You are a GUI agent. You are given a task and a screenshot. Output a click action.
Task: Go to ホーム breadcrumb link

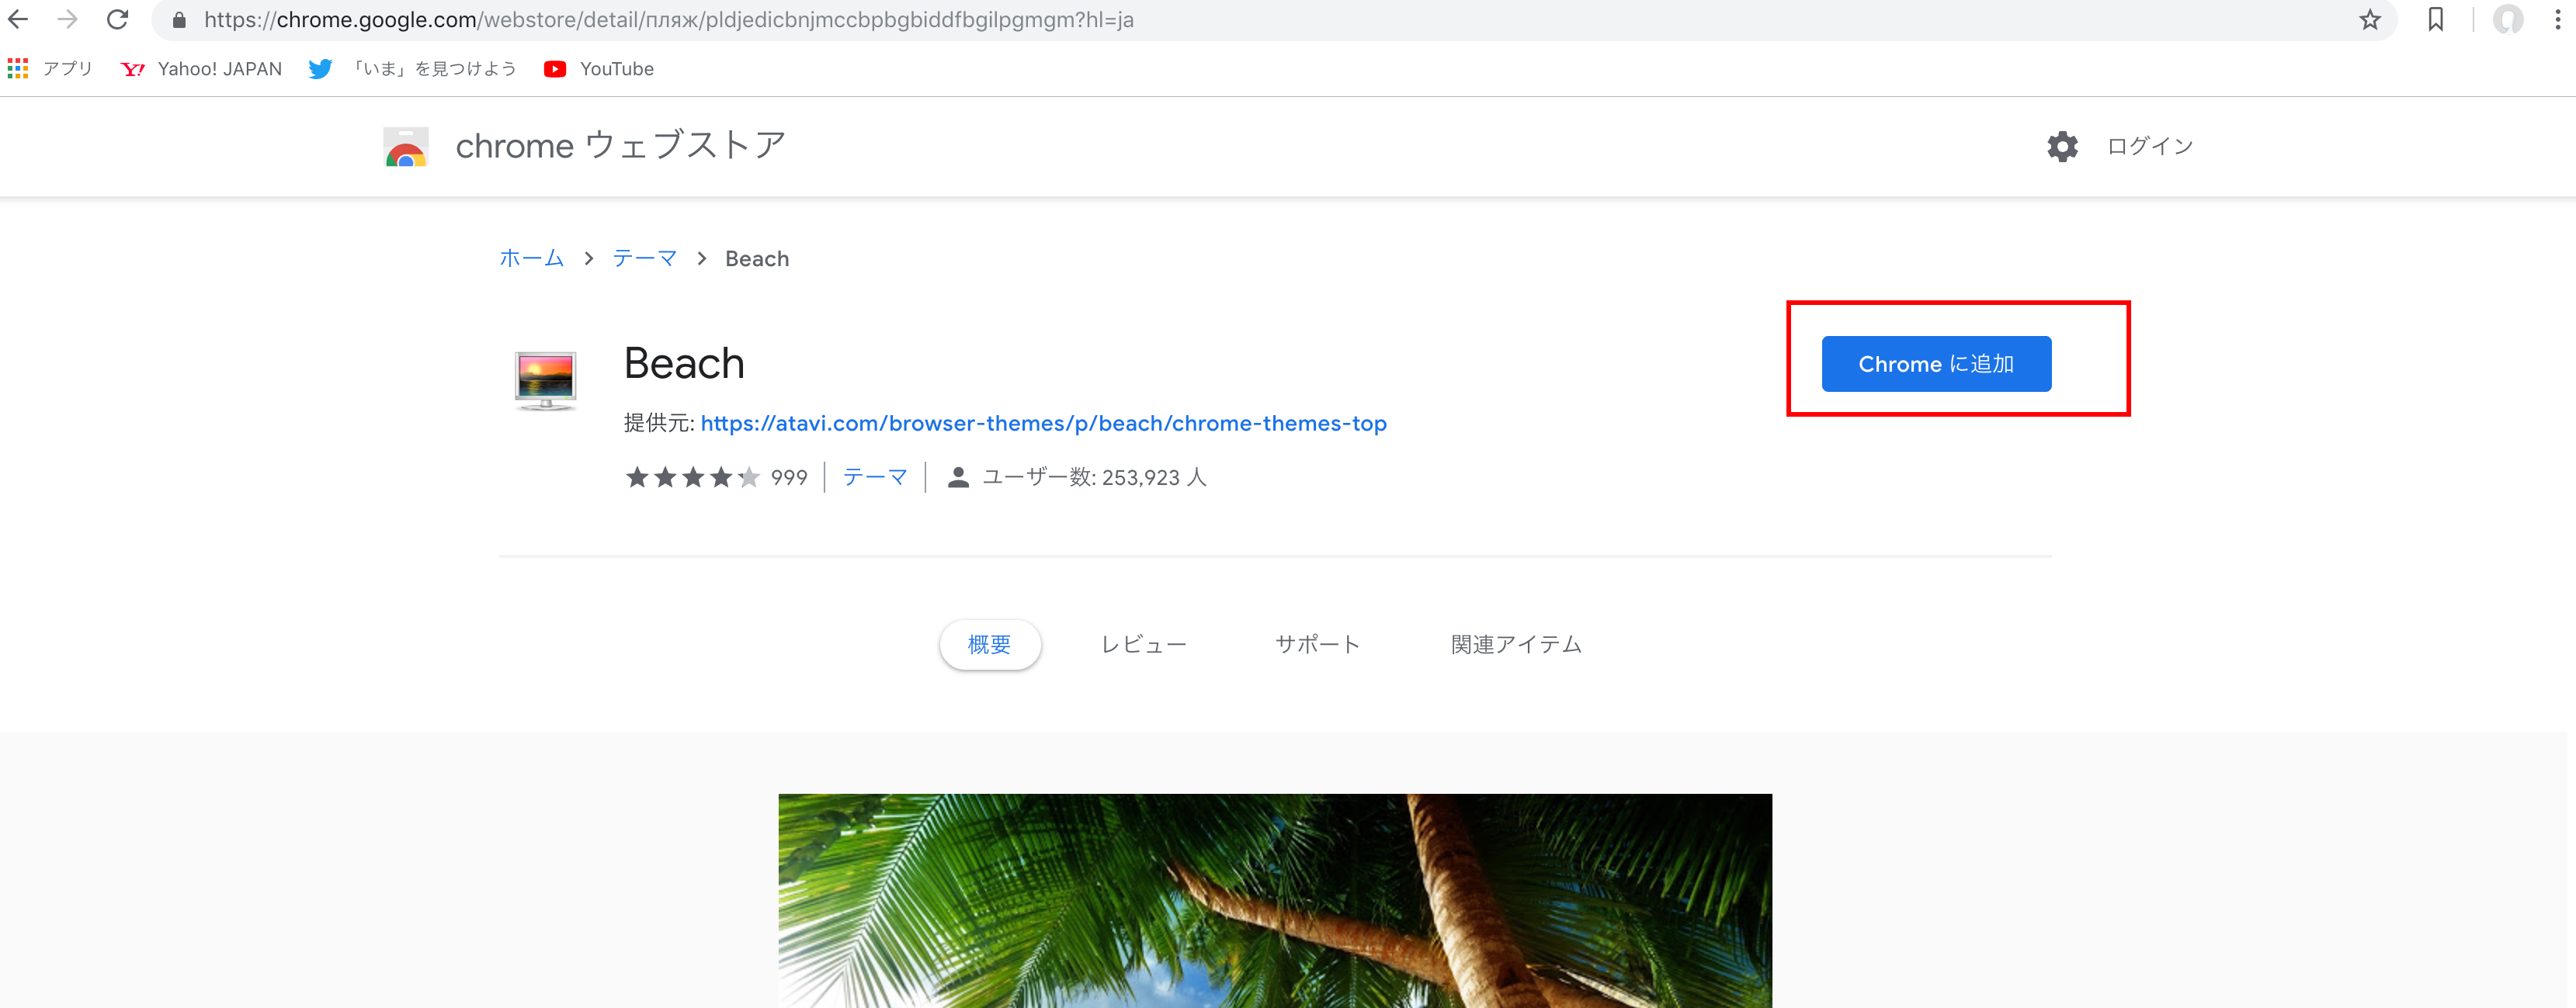coord(532,258)
